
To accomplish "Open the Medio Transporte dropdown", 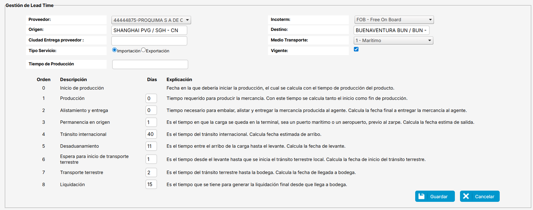I will click(393, 41).
